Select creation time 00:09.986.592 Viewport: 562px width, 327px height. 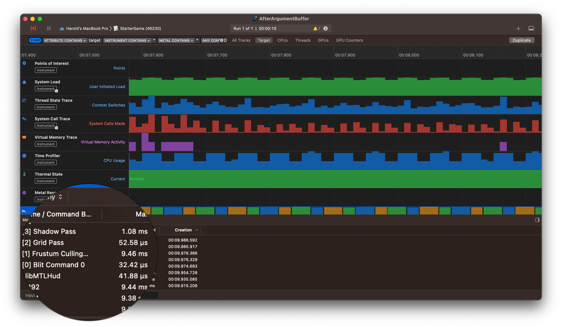(x=183, y=240)
